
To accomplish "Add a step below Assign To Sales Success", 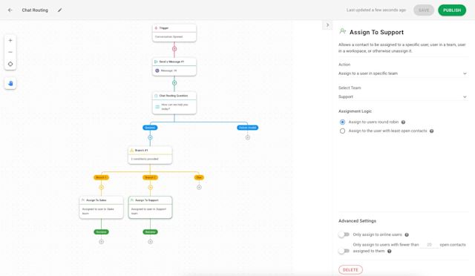I will coord(101,241).
